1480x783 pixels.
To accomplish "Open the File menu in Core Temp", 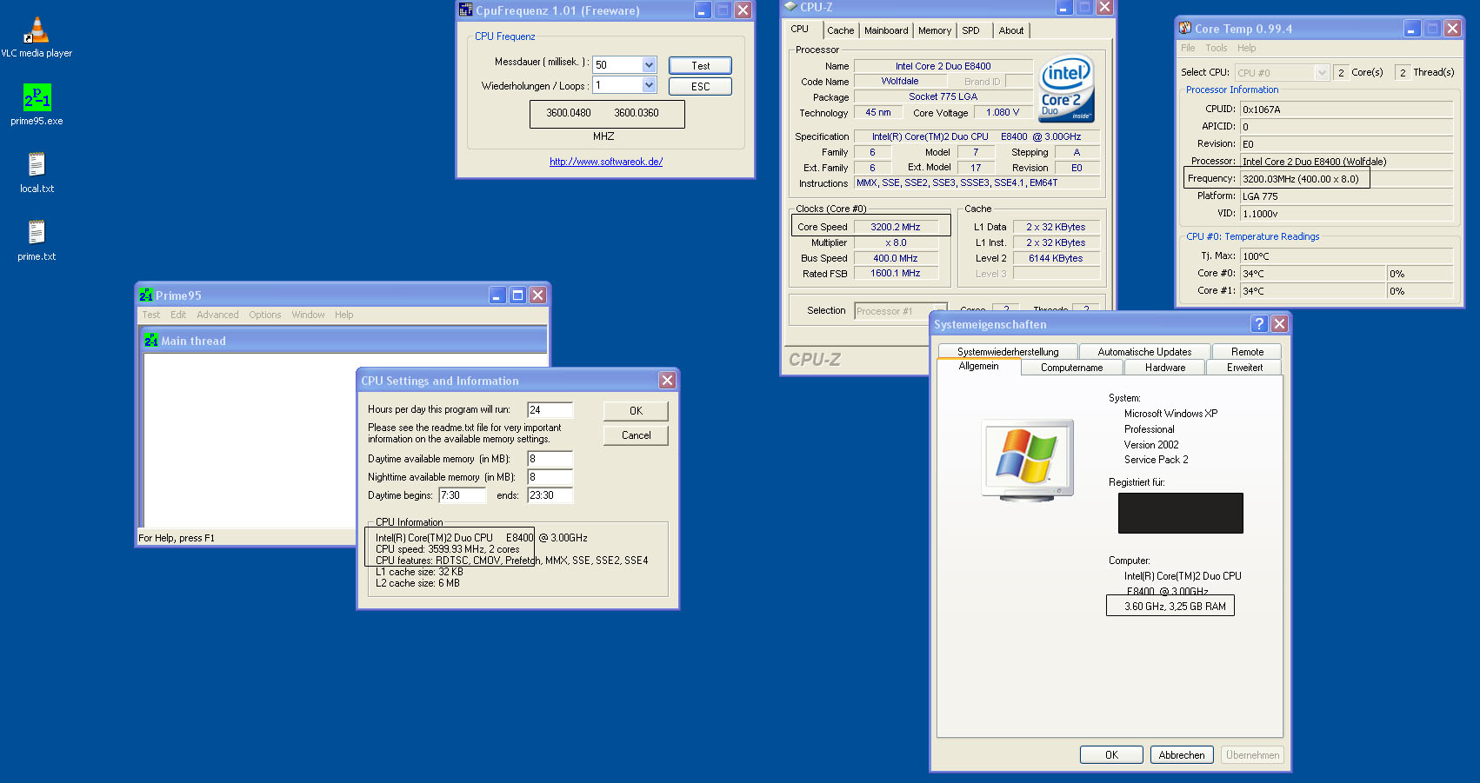I will coord(1188,49).
